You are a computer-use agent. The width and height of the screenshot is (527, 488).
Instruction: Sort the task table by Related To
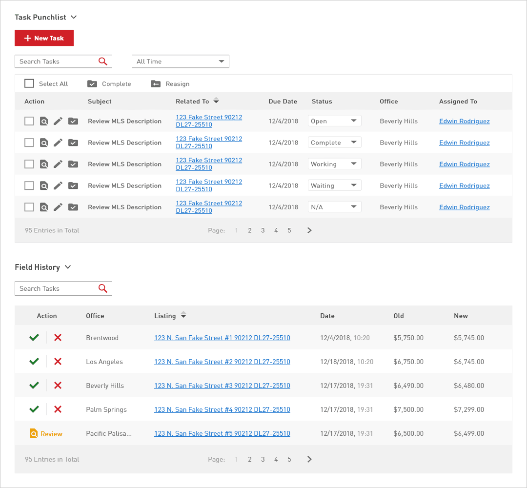point(216,101)
